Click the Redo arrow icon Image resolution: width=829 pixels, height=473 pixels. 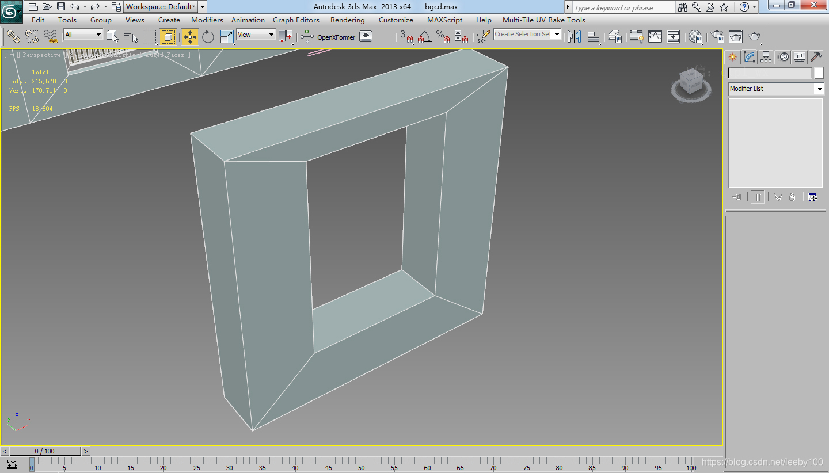click(x=95, y=7)
